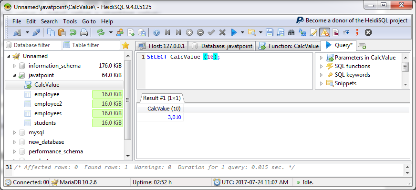This screenshot has height=190, width=416.
Task: Click the paste clipboard icon
Action: (x=62, y=32)
